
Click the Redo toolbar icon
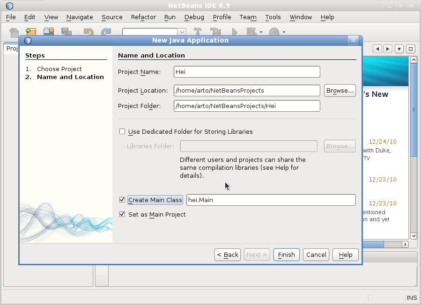[x=106, y=32]
